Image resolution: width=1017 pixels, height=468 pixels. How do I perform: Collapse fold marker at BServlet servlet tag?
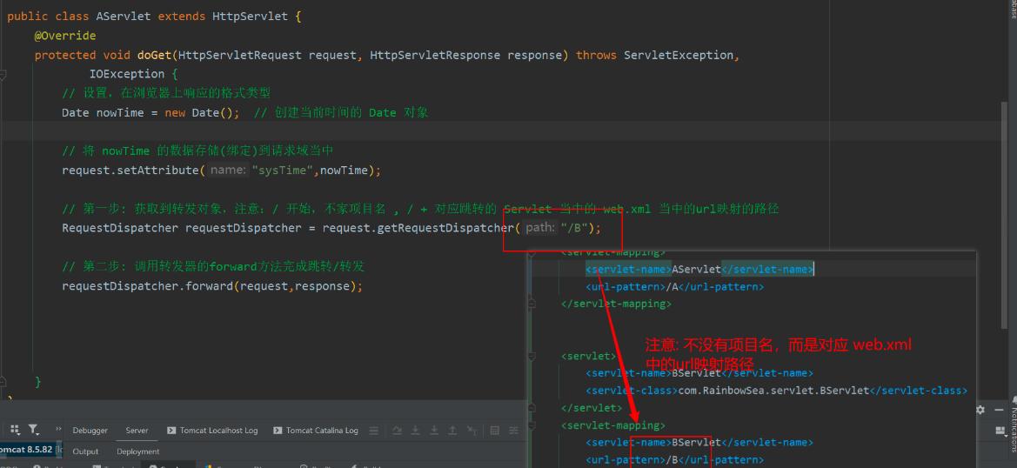coord(532,356)
